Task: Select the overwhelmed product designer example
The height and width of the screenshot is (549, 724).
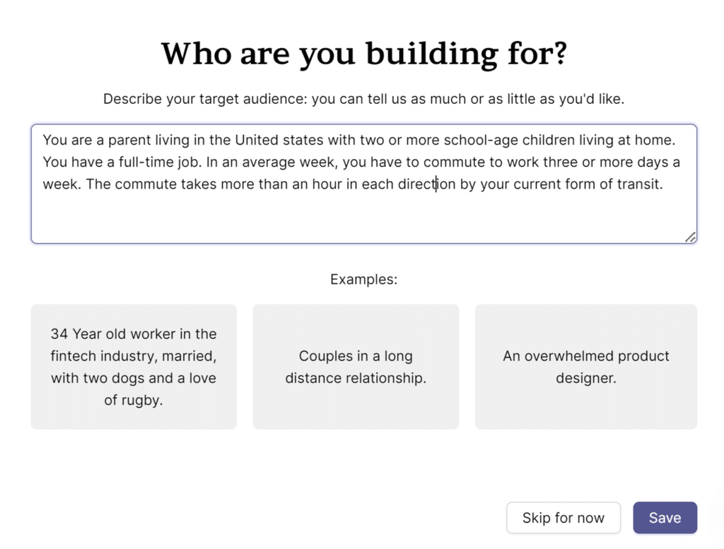Action: click(585, 367)
